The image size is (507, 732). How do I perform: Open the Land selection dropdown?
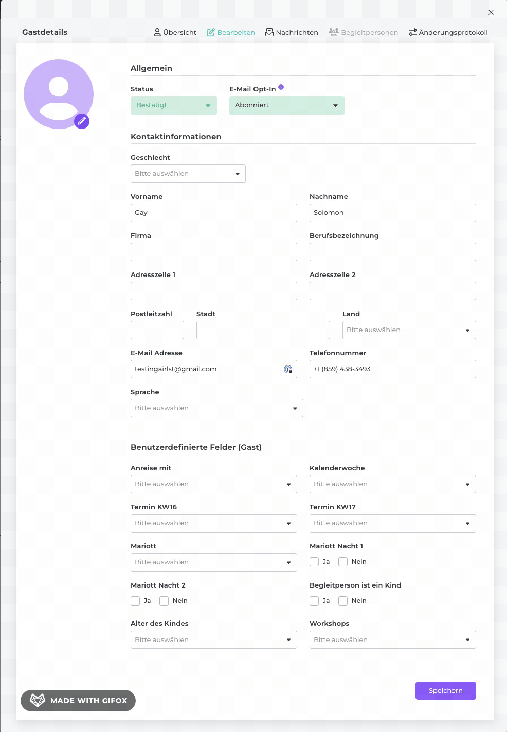[x=409, y=330]
